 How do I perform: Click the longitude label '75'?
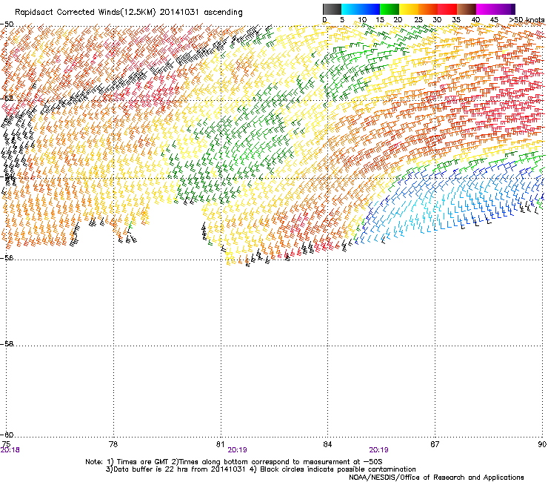click(x=6, y=444)
